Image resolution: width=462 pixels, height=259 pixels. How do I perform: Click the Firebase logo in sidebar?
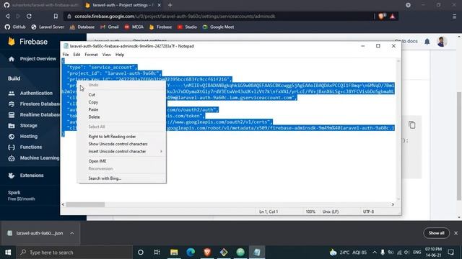click(x=12, y=42)
